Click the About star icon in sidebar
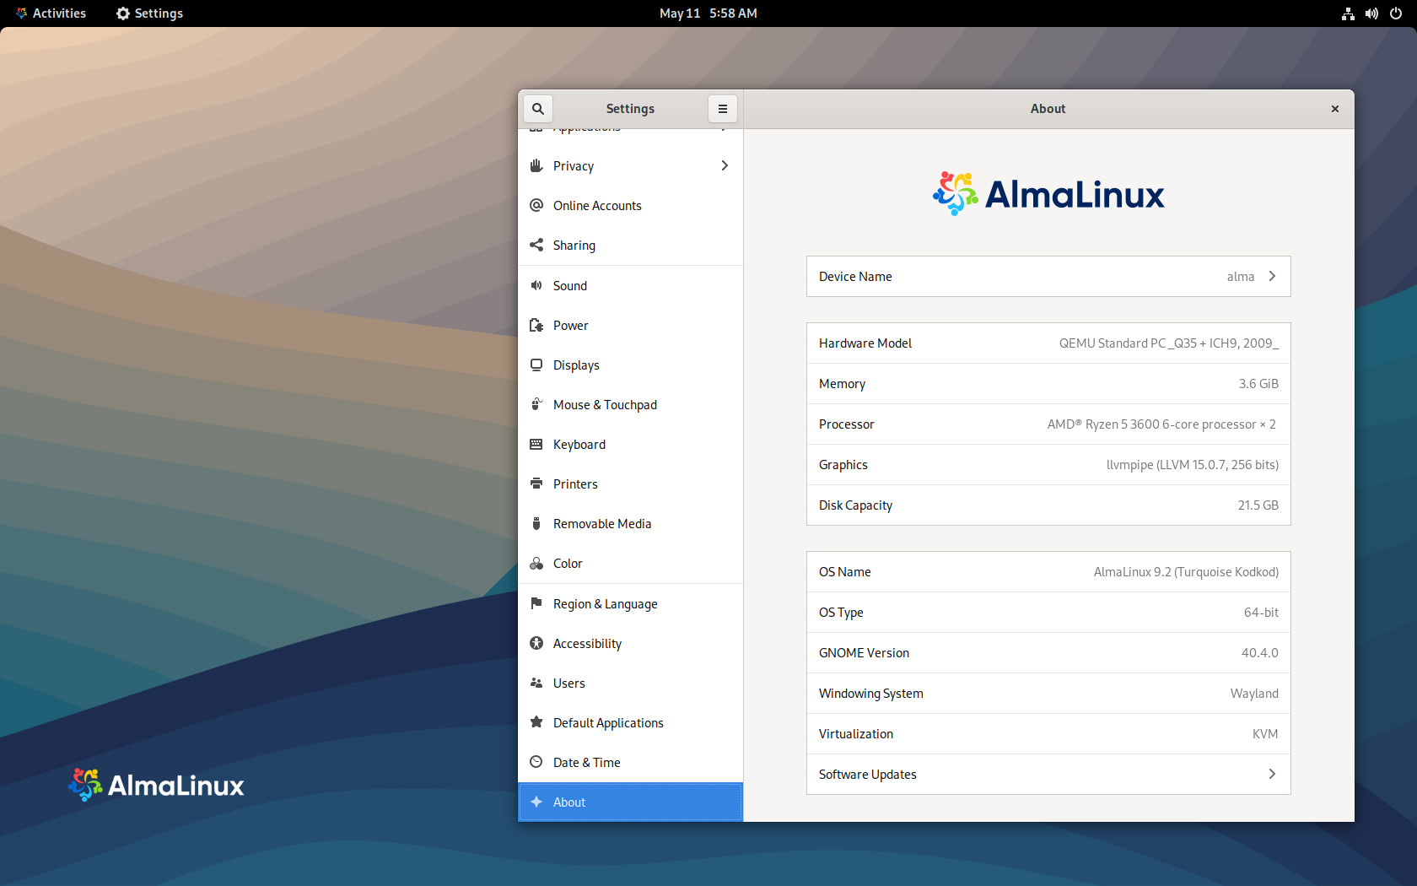 (536, 802)
